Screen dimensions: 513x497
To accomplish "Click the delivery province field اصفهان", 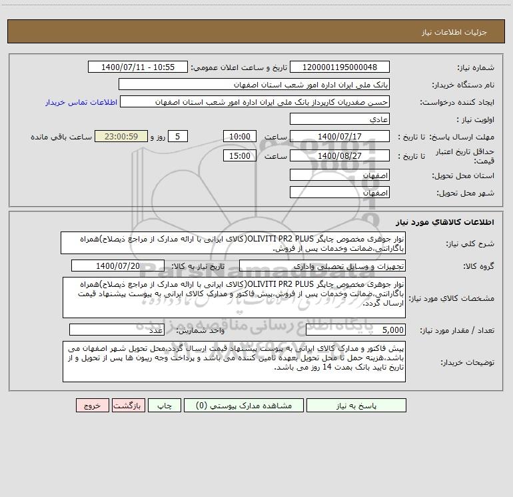I will tap(340, 175).
